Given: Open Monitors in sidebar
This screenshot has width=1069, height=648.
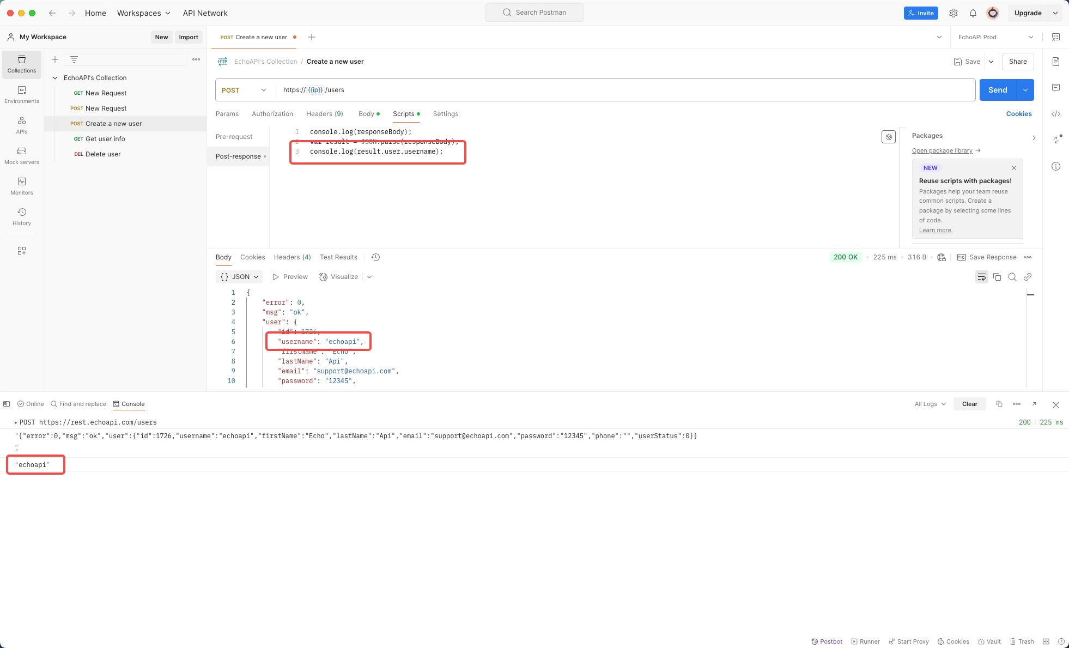Looking at the screenshot, I should point(22,186).
